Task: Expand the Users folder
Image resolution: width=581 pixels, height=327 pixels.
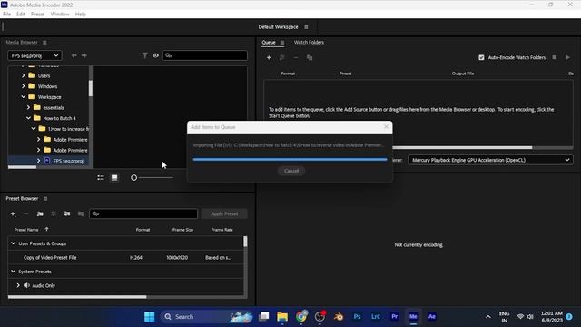Action: coord(24,75)
